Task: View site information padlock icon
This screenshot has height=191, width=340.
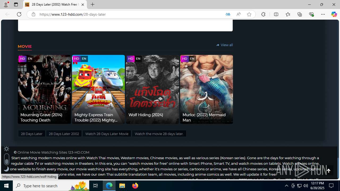Action: (x=33, y=14)
